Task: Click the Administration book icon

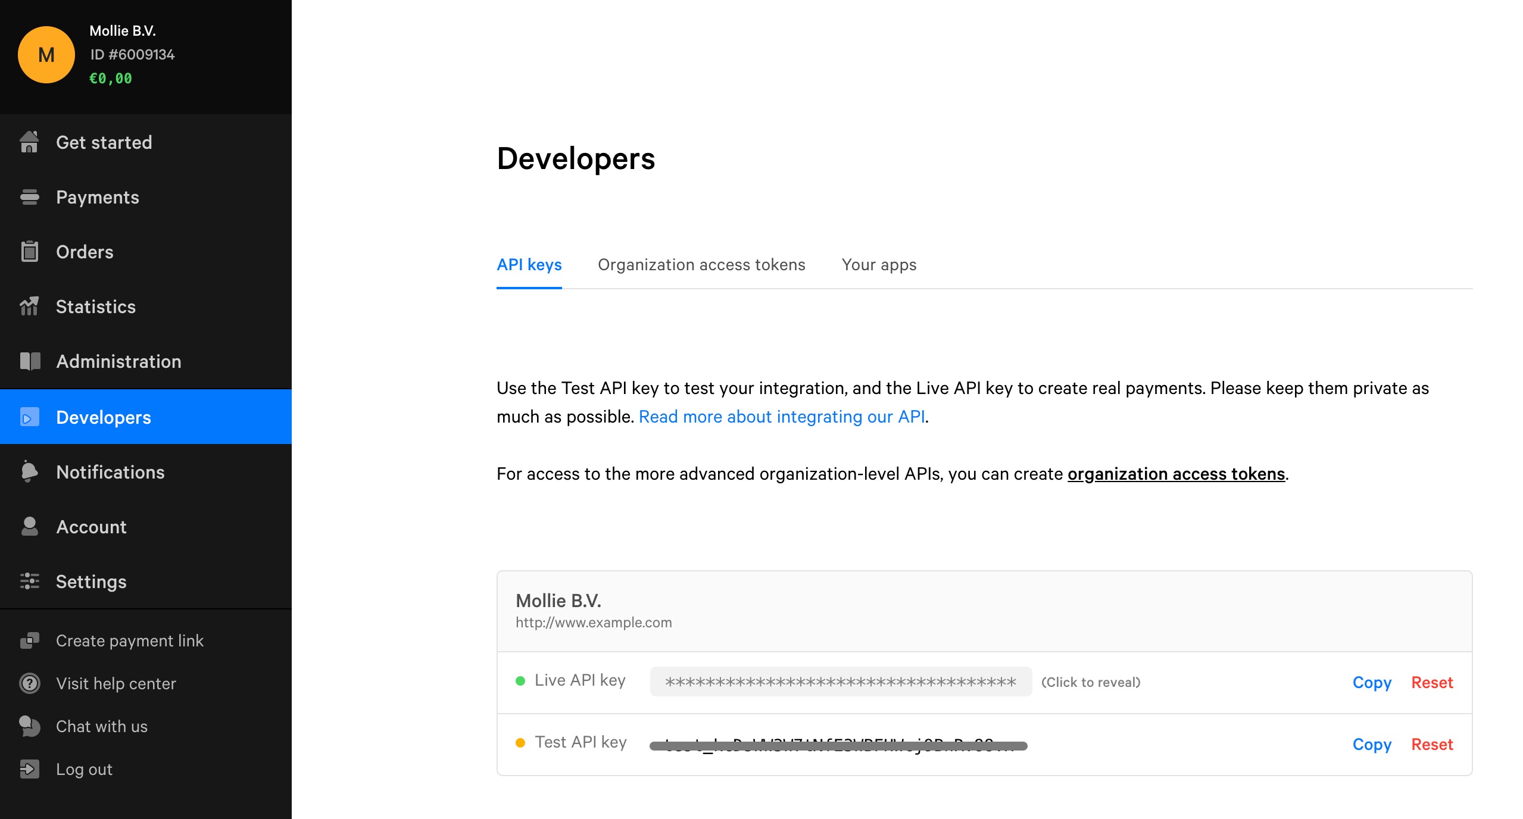Action: (x=30, y=361)
